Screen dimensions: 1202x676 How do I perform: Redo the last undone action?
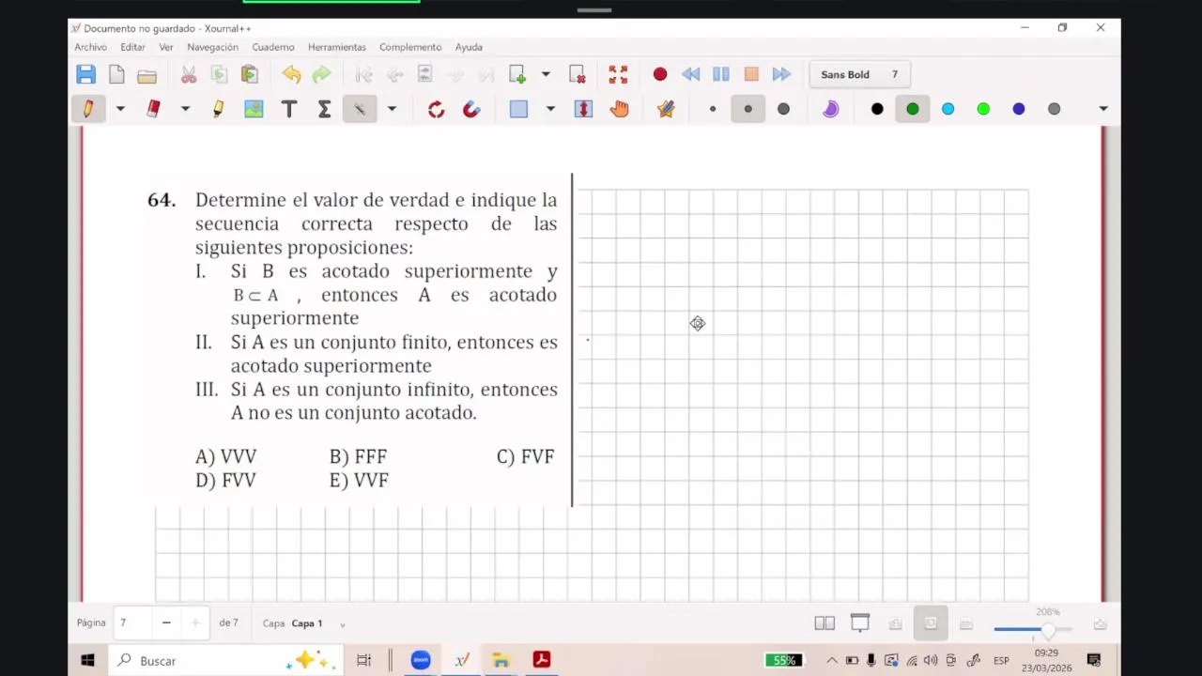pyautogui.click(x=322, y=74)
